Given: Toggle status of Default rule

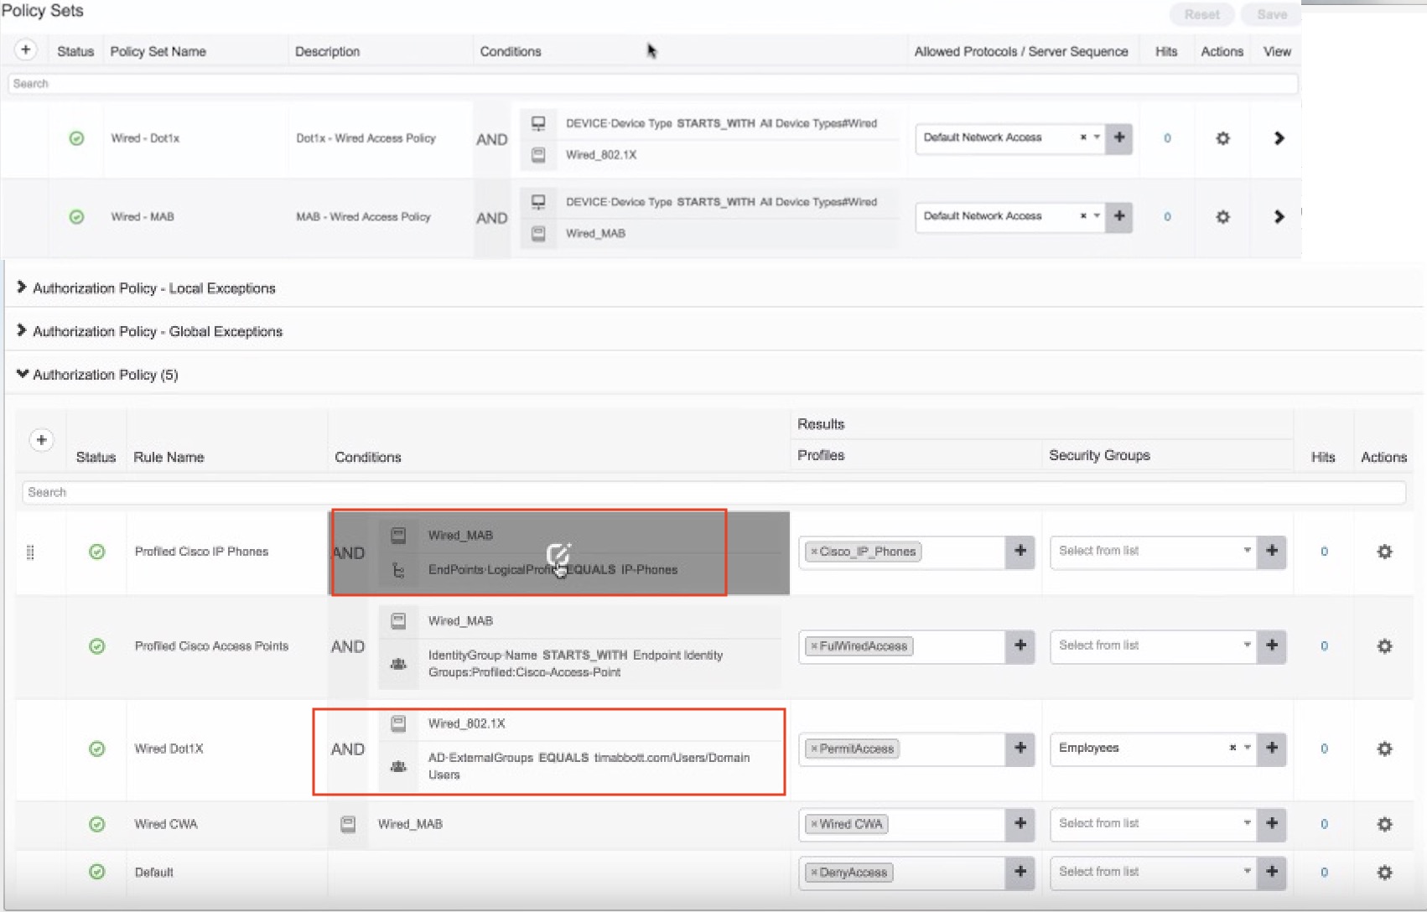Looking at the screenshot, I should 97,872.
